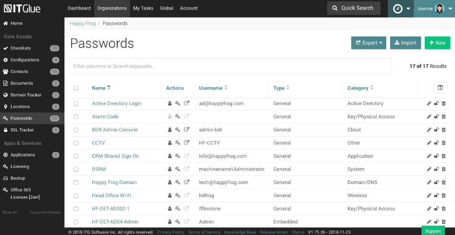Copy username icon for CRM Shared Sign On
The height and width of the screenshot is (235, 455).
click(x=170, y=156)
